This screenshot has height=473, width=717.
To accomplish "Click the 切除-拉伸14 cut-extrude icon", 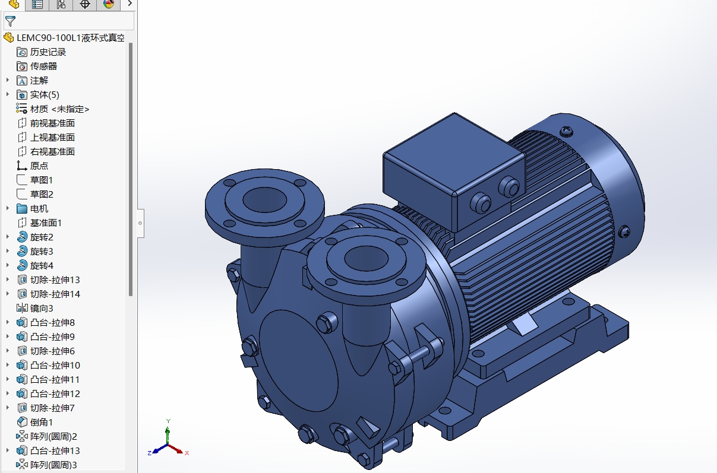I will 22,294.
